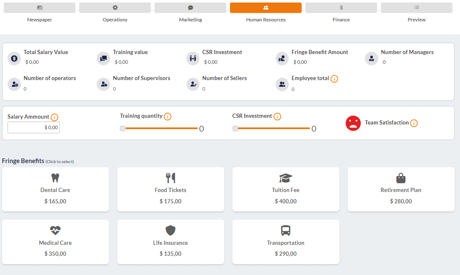Click the bus icon on Transportation card
This screenshot has height=275, width=460.
pos(285,230)
